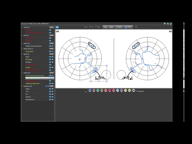Viewport: 192px width, 144px height.
Task: Click the label tag icon for Legend
Action: [x=50, y=89]
